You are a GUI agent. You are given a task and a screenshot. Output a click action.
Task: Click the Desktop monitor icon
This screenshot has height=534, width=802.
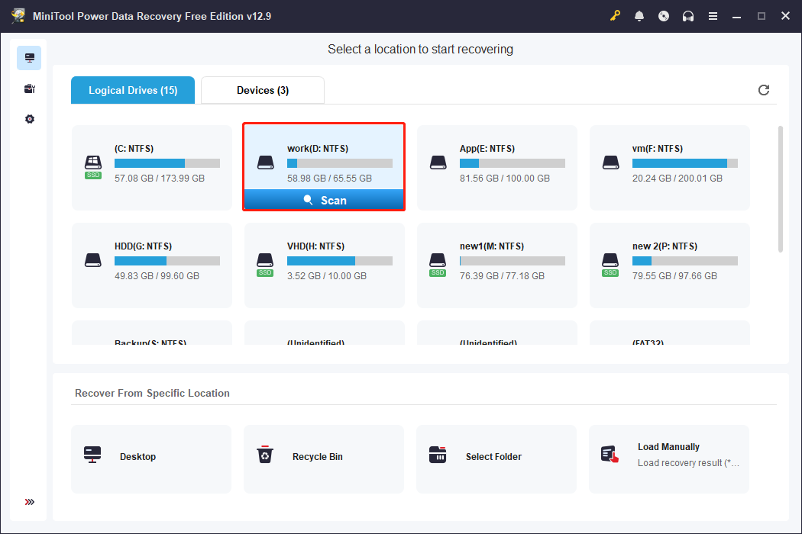(x=92, y=455)
